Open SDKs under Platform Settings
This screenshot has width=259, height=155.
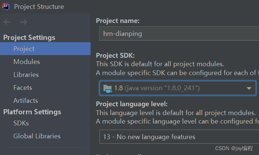(21, 123)
